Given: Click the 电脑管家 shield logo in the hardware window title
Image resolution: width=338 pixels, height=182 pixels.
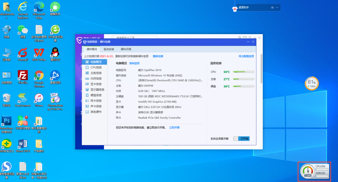Looking at the screenshot, I should [84, 42].
